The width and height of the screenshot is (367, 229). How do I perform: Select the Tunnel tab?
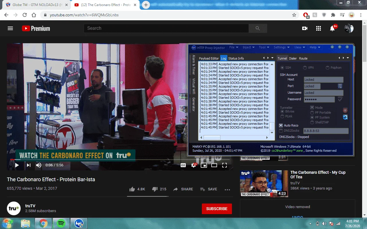point(282,58)
